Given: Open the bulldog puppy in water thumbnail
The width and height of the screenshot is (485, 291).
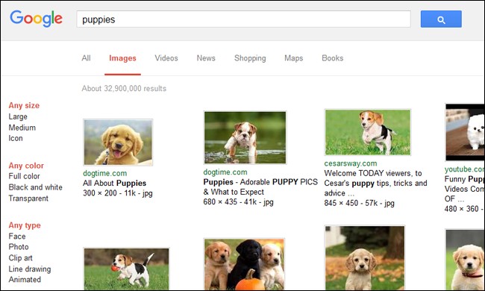Looking at the screenshot, I should (x=245, y=137).
